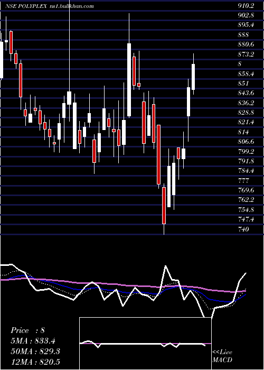Click the 910.2 price axis label
Viewport: 264px width, 370px height.
246,6
